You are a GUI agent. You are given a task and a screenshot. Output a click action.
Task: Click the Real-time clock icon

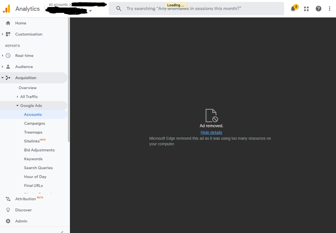click(8, 56)
